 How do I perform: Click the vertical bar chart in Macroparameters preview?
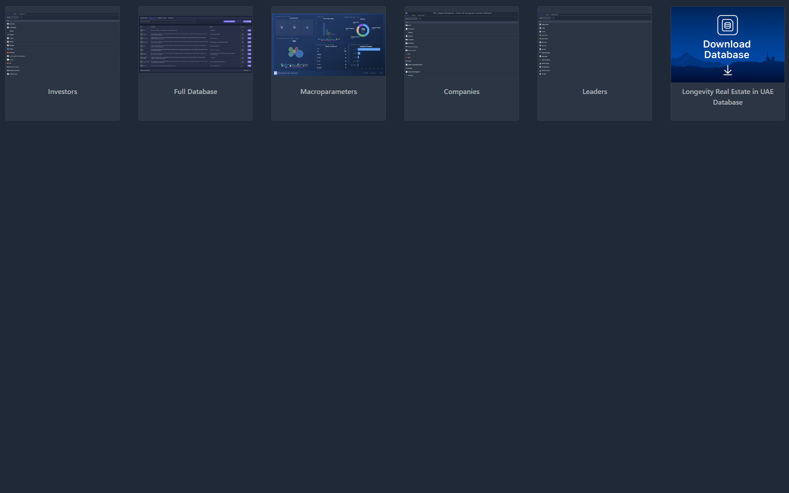tap(328, 29)
